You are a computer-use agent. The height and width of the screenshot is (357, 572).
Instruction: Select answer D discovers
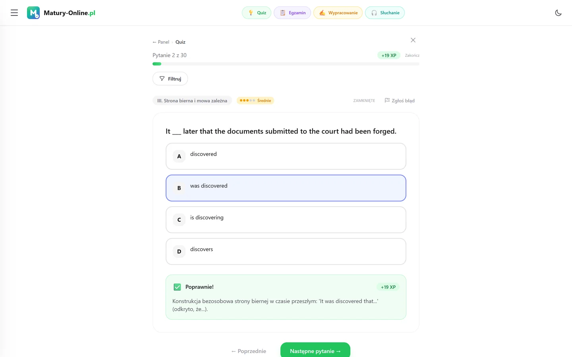click(286, 251)
